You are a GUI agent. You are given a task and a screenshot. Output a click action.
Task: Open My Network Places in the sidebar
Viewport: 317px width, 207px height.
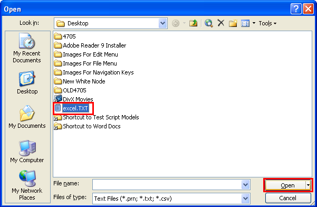click(27, 185)
